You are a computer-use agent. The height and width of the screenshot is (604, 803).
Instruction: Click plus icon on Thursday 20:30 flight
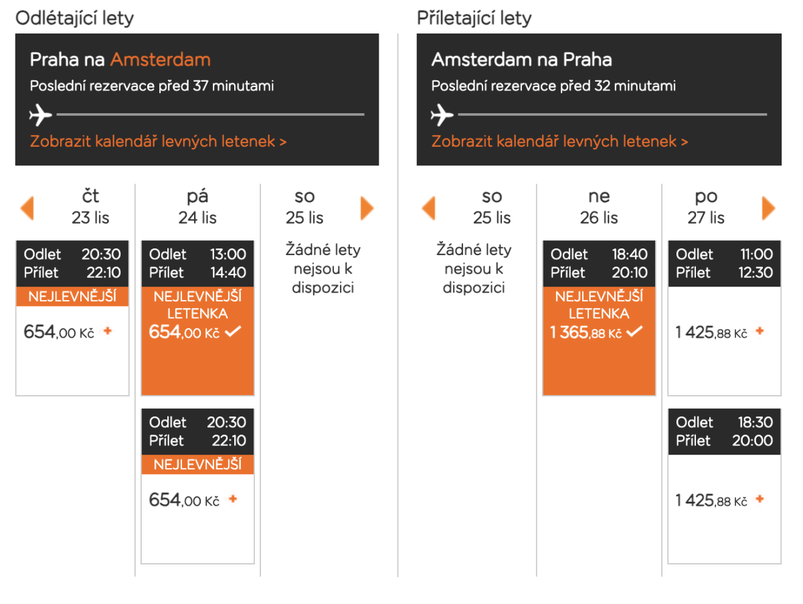tap(108, 331)
